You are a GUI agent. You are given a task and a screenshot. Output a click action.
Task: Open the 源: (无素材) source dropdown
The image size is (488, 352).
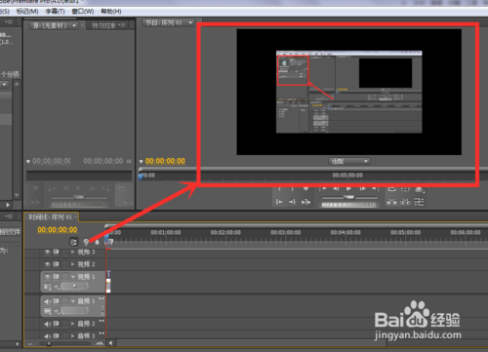click(74, 25)
